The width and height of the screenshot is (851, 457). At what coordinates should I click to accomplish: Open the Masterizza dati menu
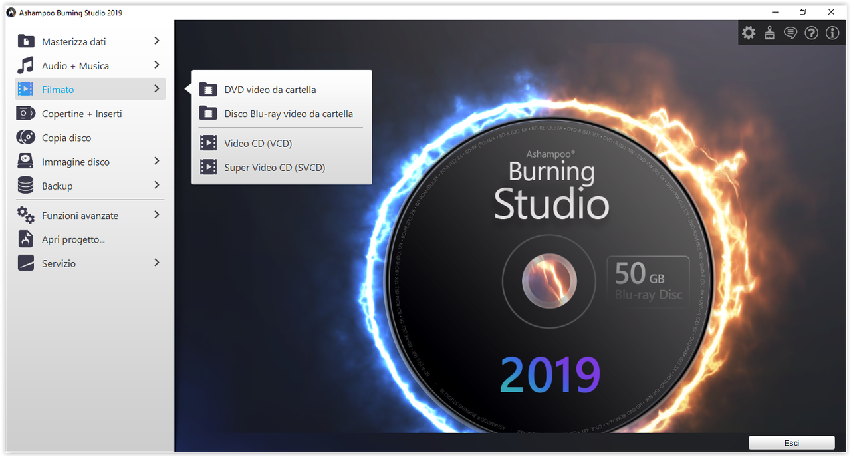pos(90,41)
